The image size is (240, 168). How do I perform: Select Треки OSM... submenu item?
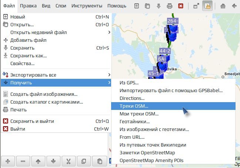173,106
